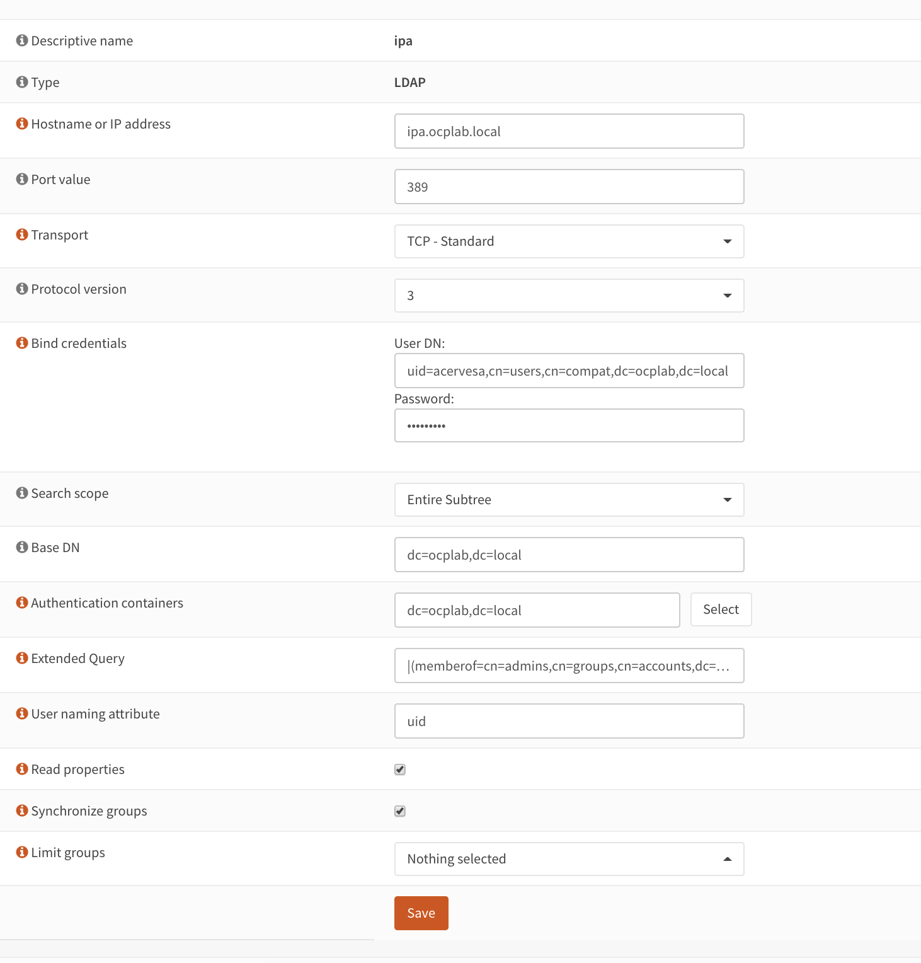Click Extended Query info icon
The width and height of the screenshot is (921, 963).
pos(22,658)
